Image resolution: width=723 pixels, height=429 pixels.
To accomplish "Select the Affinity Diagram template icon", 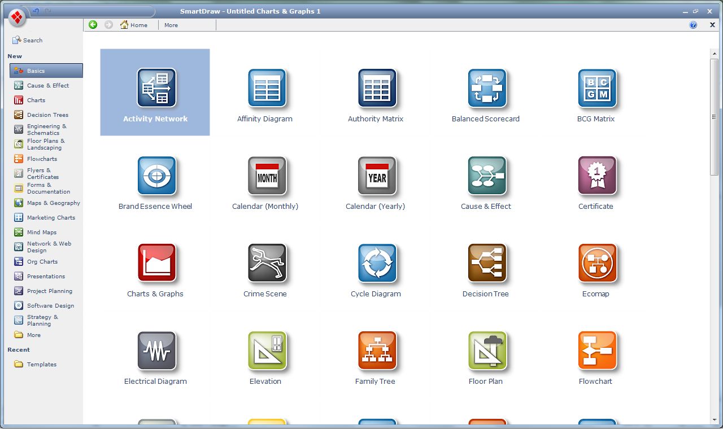I will 267,87.
